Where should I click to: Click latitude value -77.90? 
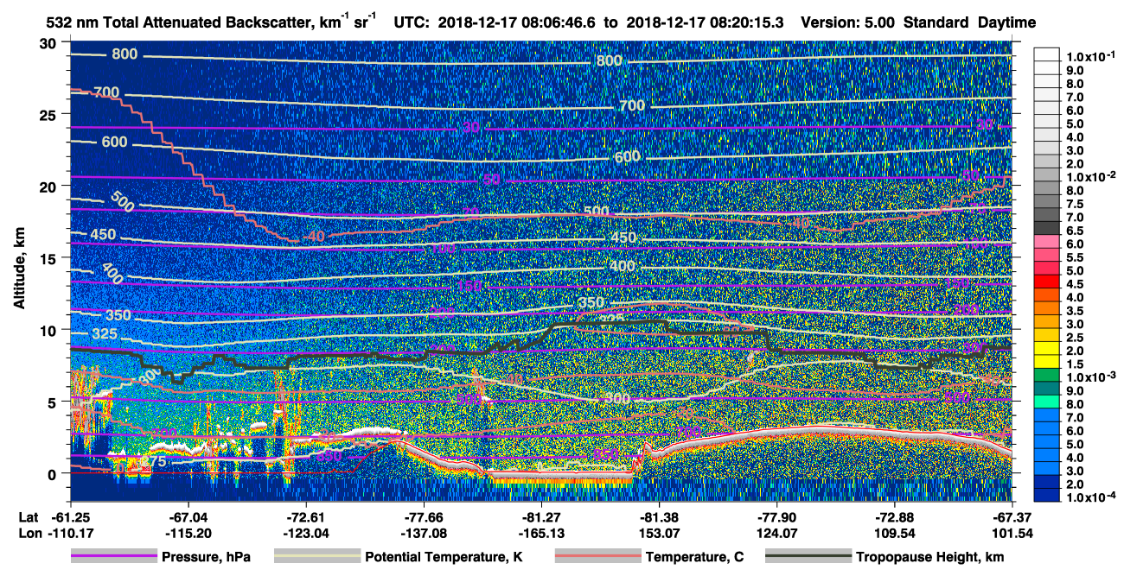point(776,516)
